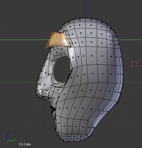Click the bottom of the chin on mesh
Image resolution: width=142 pixels, height=148 pixels.
tap(68, 141)
